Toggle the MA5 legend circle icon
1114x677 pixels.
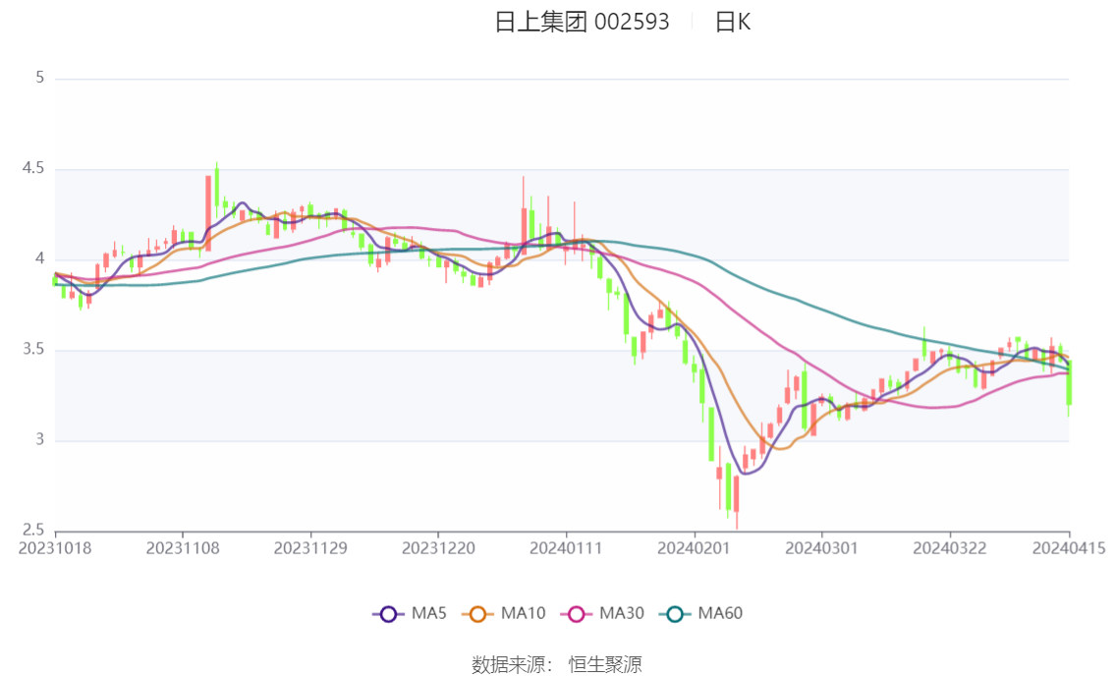pyautogui.click(x=388, y=614)
